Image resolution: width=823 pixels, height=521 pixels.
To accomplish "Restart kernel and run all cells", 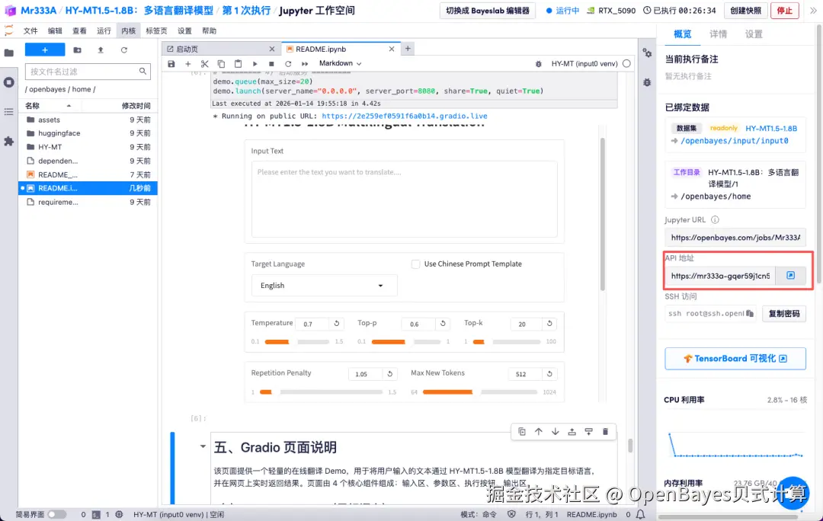I will point(305,63).
